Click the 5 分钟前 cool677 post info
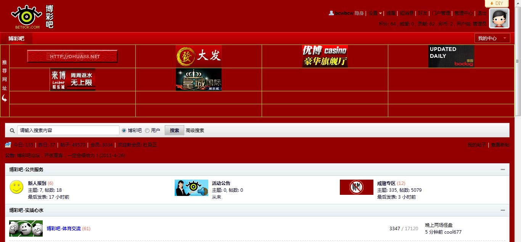Image resolution: width=521 pixels, height=242 pixels. 443,232
